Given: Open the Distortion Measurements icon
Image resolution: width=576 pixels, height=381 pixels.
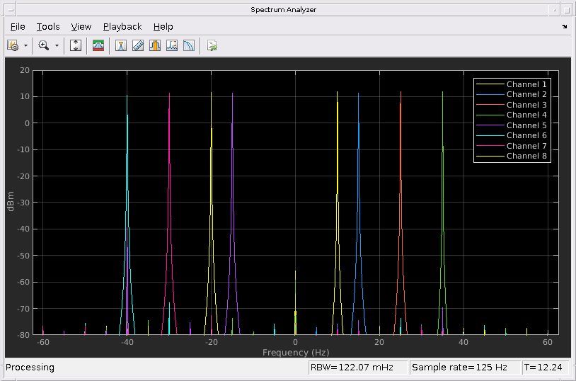Looking at the screenshot, I should (x=172, y=45).
